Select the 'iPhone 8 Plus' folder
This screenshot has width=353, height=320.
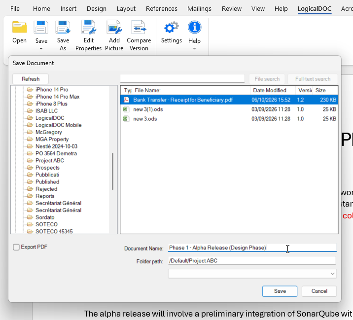pyautogui.click(x=51, y=104)
